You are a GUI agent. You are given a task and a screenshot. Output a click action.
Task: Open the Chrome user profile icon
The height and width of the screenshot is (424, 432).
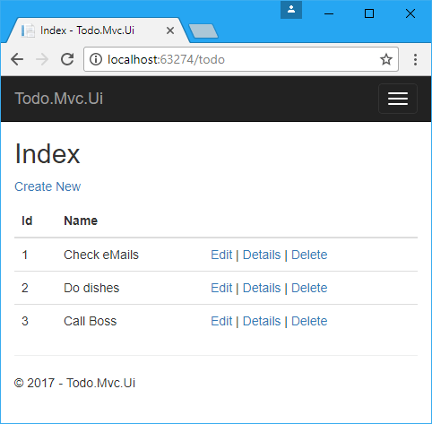[x=291, y=10]
